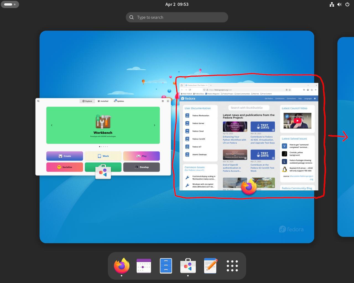
Task: Open the search icon in Software window
Action: tap(38, 101)
